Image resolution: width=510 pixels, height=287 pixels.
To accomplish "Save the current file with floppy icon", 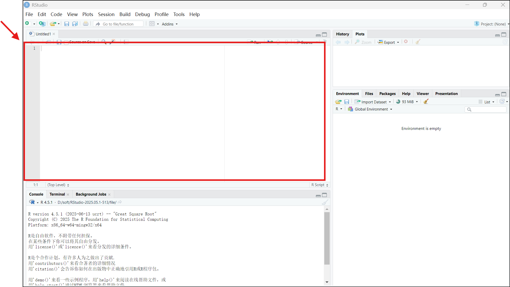I will coord(59,42).
